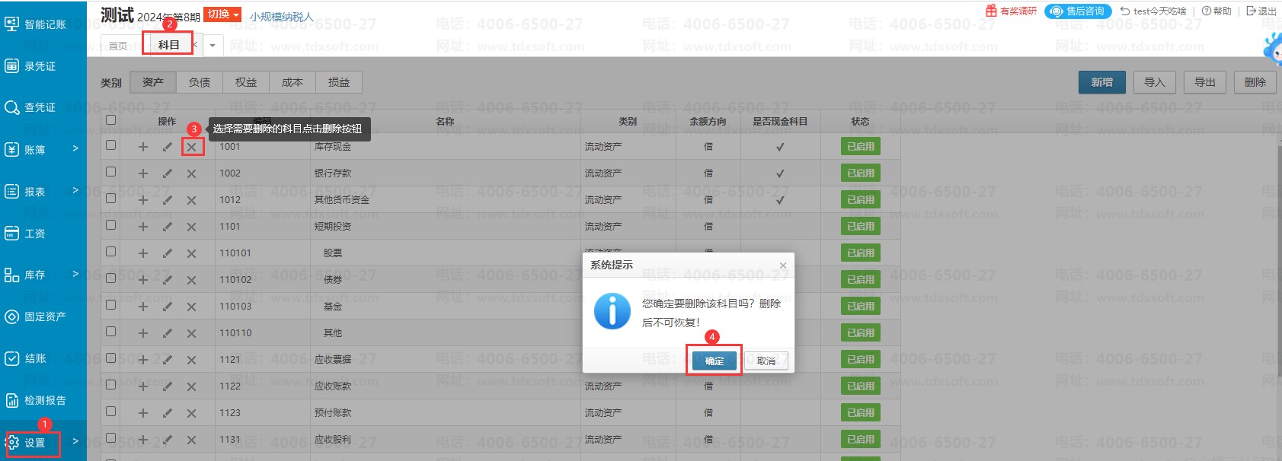Confirm deletion with the 确定 button
The image size is (1282, 461).
pyautogui.click(x=715, y=361)
